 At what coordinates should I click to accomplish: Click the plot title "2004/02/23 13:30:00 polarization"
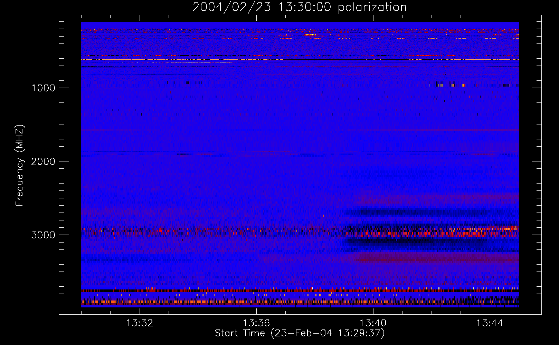point(300,7)
